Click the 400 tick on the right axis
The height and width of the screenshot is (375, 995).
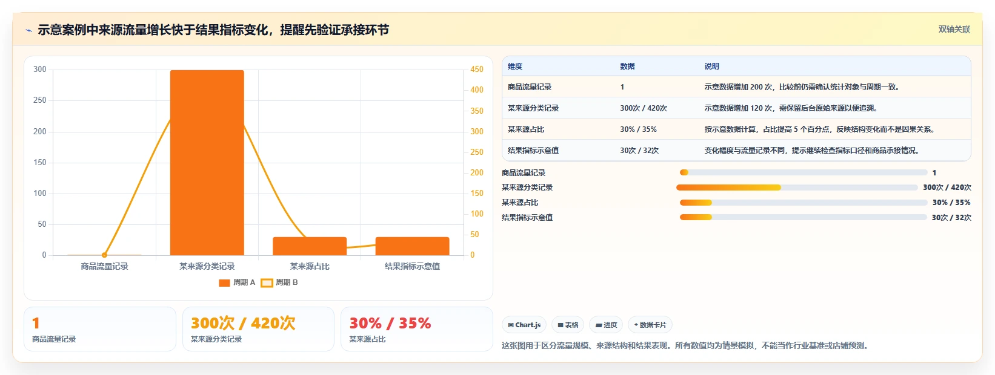point(477,90)
